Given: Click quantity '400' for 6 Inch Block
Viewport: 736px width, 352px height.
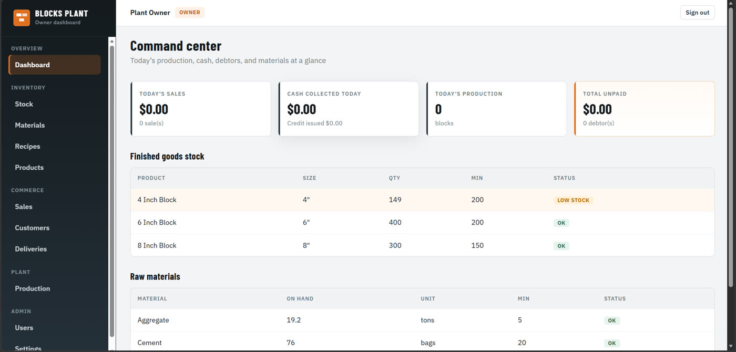Looking at the screenshot, I should click(x=395, y=222).
